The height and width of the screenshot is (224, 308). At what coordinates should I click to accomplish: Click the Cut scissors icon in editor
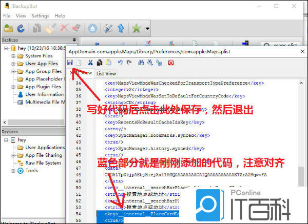pyautogui.click(x=90, y=63)
